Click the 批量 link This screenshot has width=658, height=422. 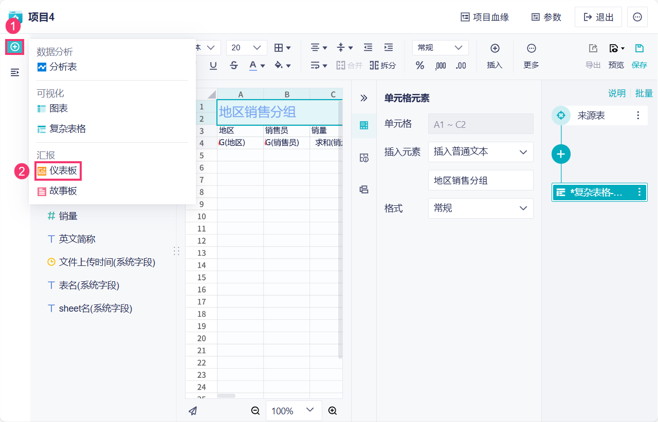pos(644,93)
